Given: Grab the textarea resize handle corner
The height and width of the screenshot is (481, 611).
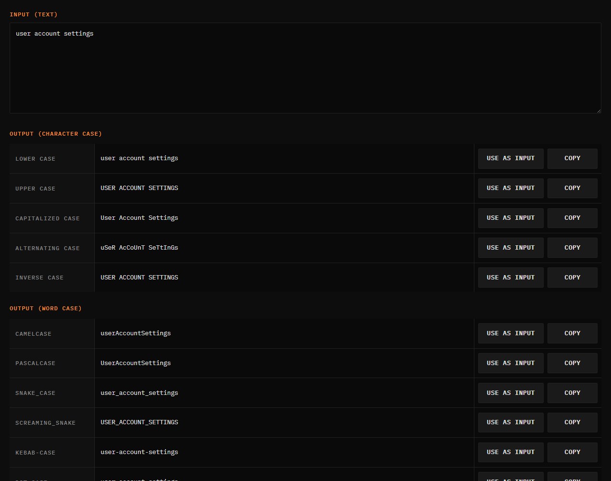Looking at the screenshot, I should tap(598, 111).
